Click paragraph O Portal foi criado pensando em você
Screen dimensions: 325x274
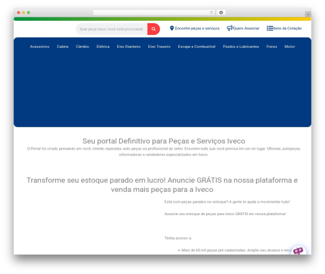pyautogui.click(x=164, y=152)
